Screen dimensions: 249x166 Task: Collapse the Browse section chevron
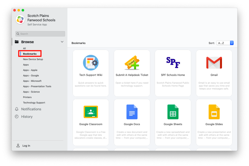pyautogui.click(x=62, y=42)
